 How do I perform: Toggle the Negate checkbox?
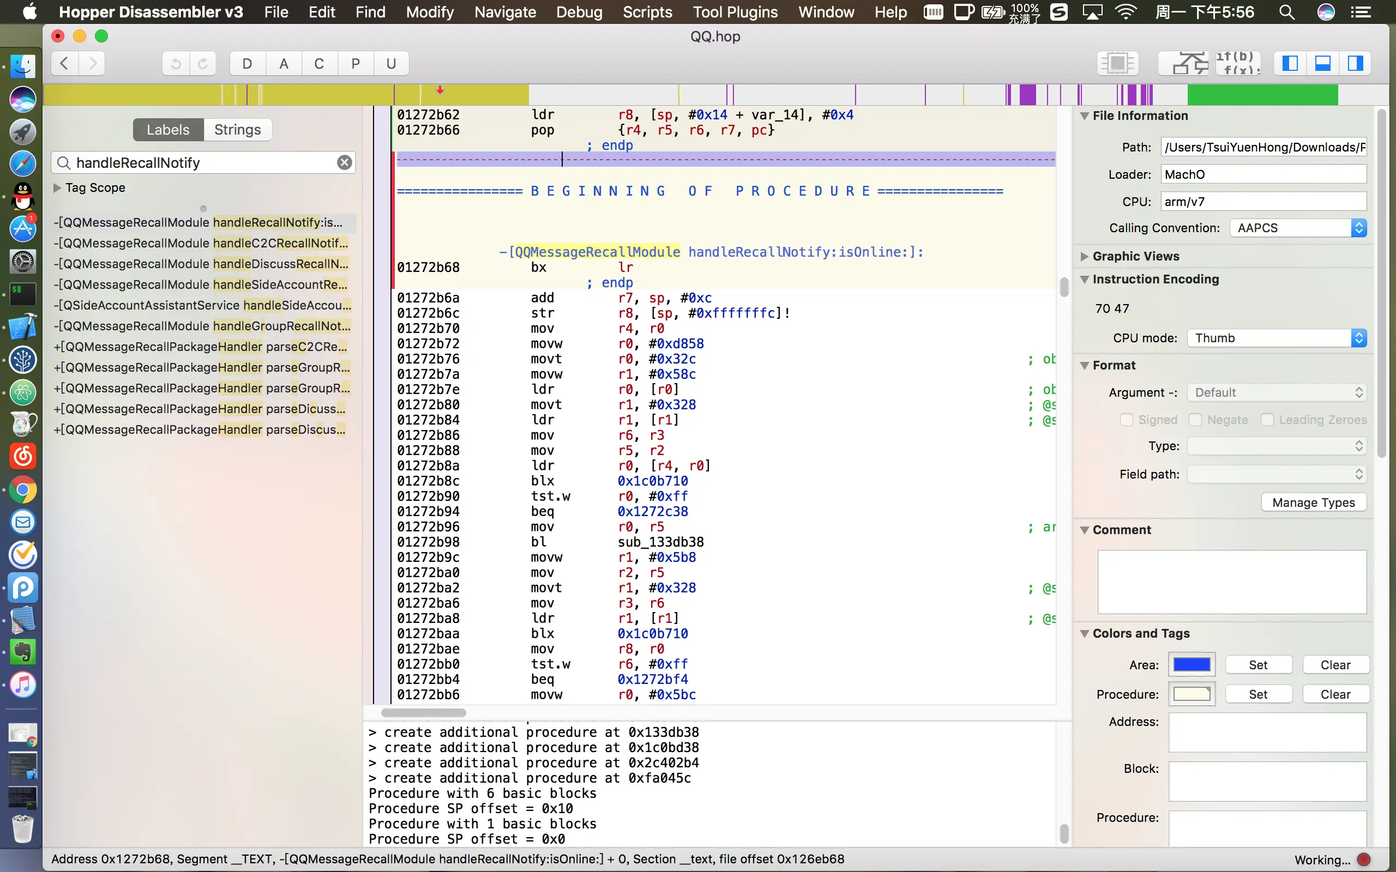[1195, 420]
